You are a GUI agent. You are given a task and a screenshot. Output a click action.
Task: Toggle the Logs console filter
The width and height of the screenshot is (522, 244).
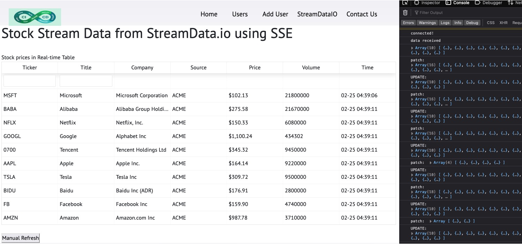coord(445,23)
